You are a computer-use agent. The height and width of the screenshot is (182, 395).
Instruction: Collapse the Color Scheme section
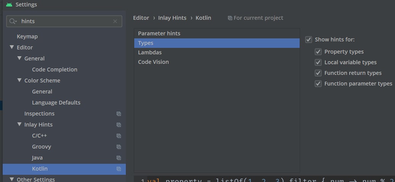19,81
